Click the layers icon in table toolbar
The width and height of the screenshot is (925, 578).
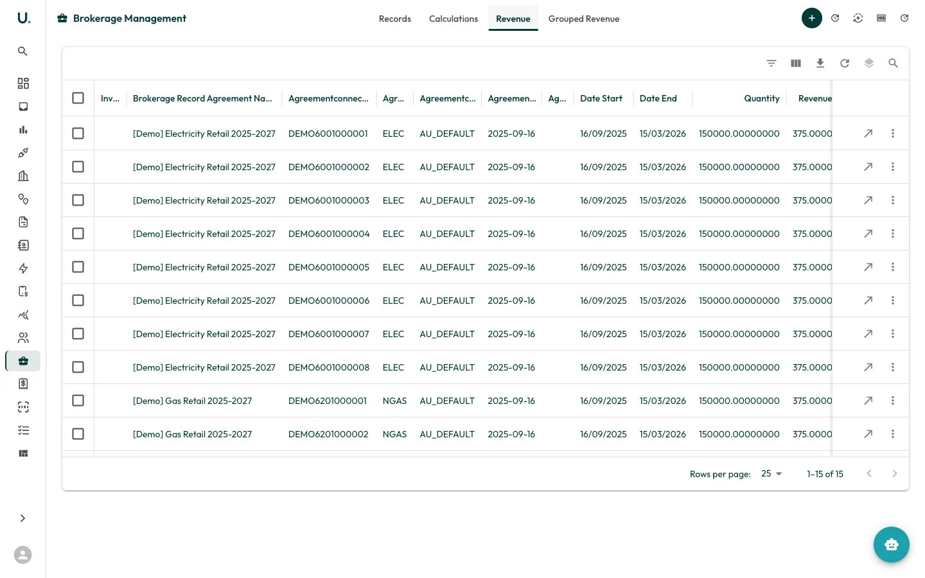coord(869,63)
